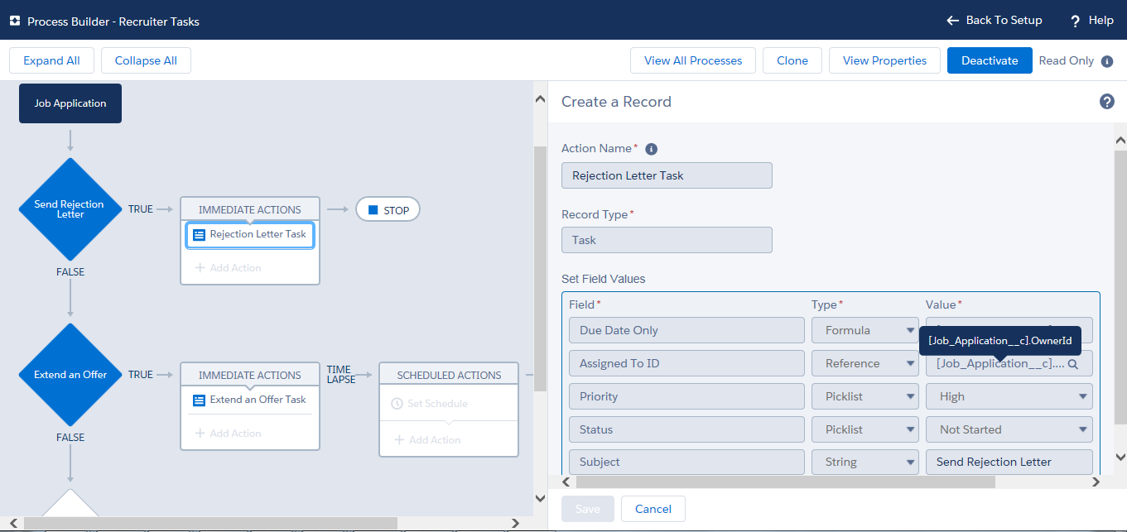The height and width of the screenshot is (532, 1127).
Task: Open the String type dropdown
Action: point(865,462)
